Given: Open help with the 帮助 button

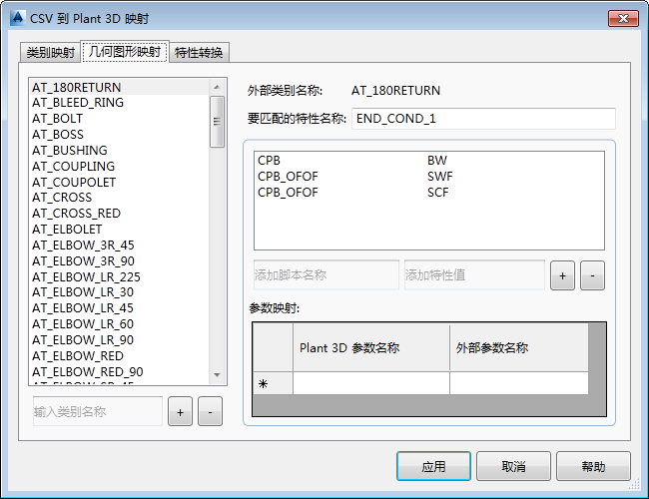Looking at the screenshot, I should 593,466.
